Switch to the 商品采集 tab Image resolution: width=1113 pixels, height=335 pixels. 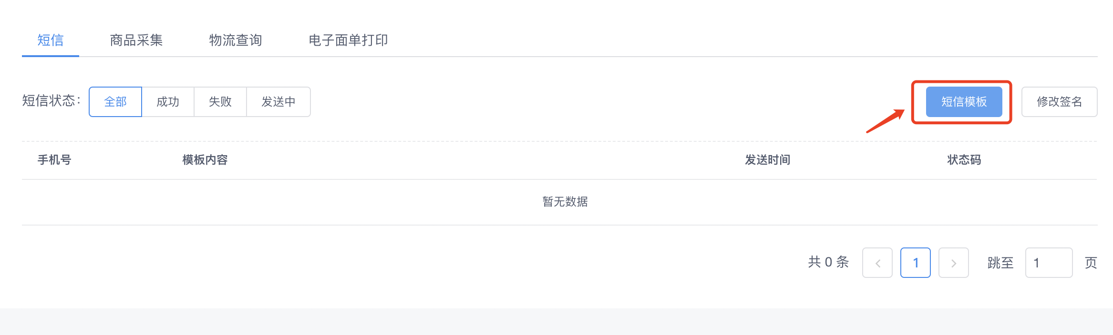[x=136, y=40]
